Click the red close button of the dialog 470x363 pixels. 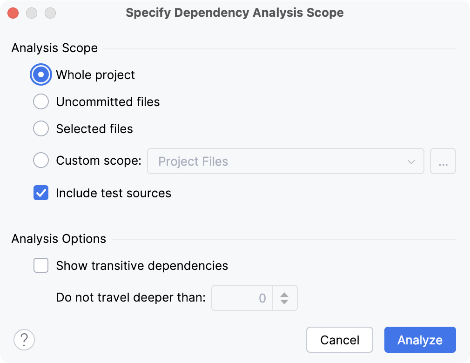tap(13, 13)
